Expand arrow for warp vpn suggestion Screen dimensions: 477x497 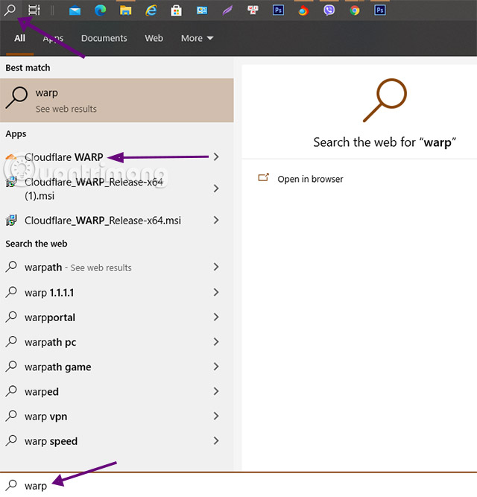216,416
